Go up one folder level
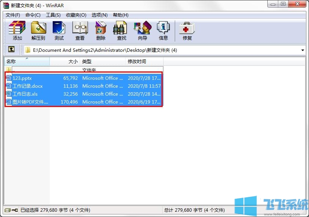 pos(11,50)
